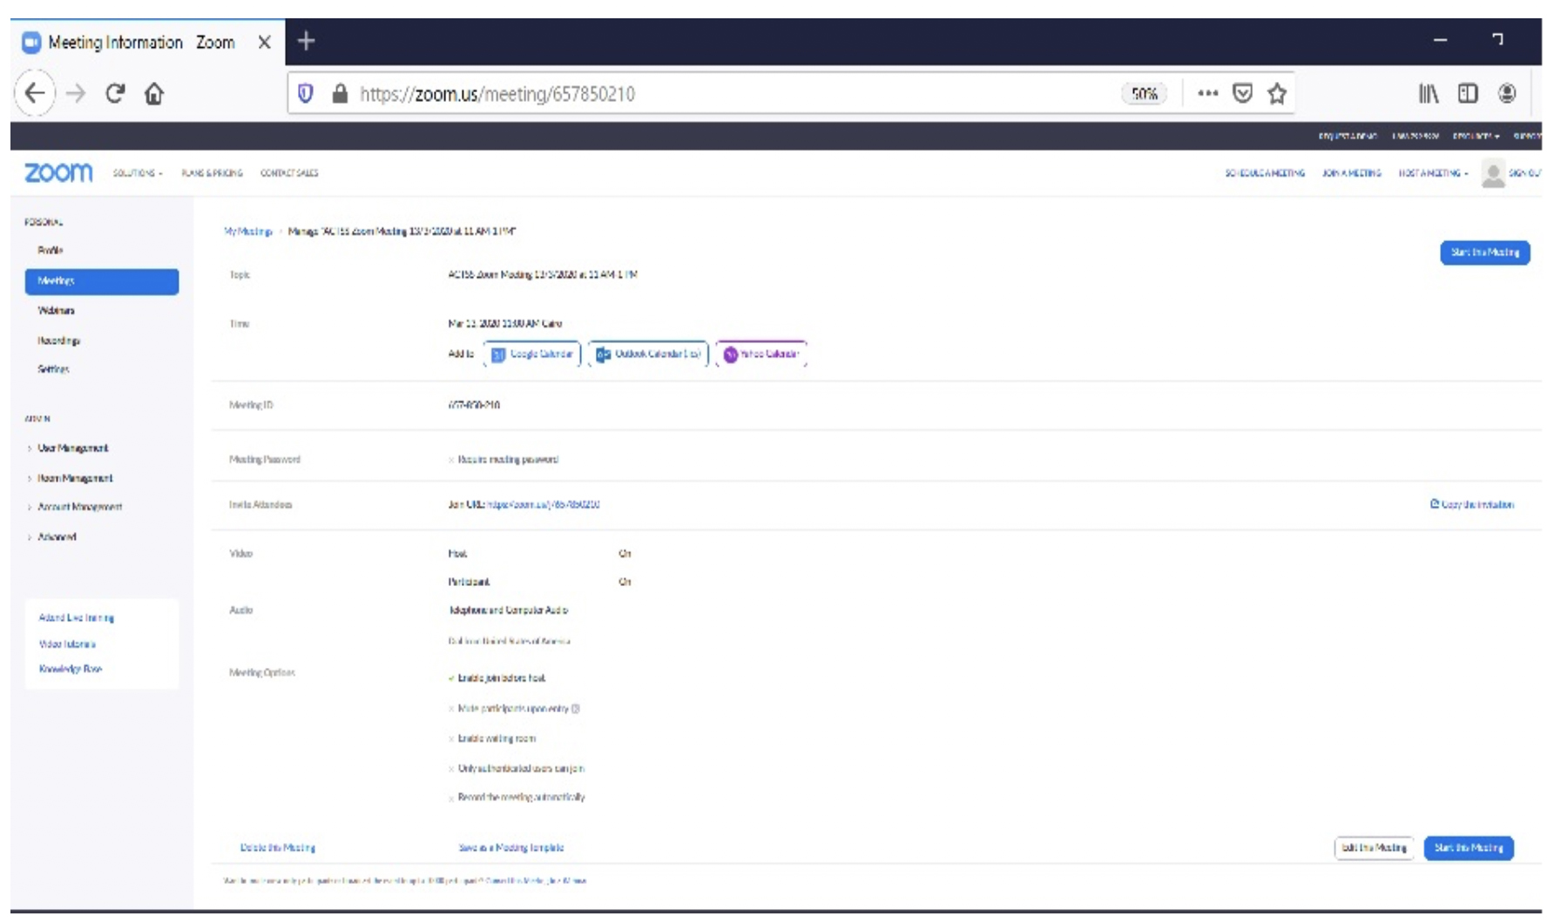
Task: Open Plans & Pricing page
Action: 212,172
